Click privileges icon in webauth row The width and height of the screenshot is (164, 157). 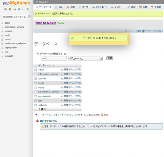click(62, 105)
